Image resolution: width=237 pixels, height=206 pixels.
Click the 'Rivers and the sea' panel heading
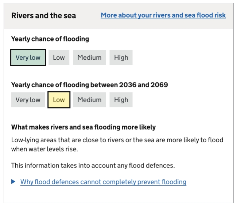pyautogui.click(x=43, y=15)
